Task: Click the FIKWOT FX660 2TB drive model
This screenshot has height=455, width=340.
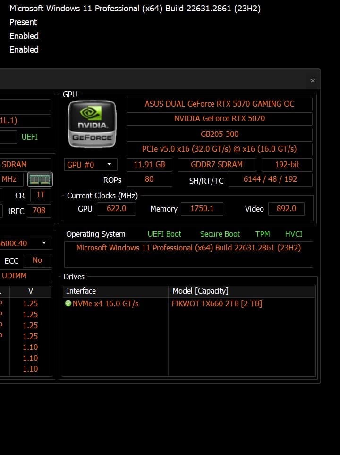Action: coord(217,304)
